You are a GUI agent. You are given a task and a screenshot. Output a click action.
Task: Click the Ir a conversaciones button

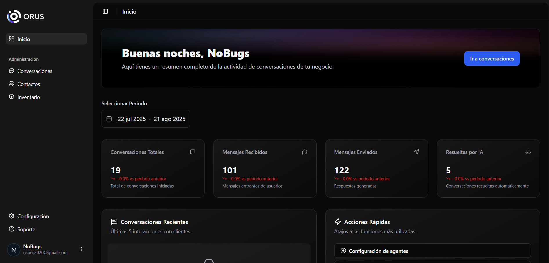492,58
